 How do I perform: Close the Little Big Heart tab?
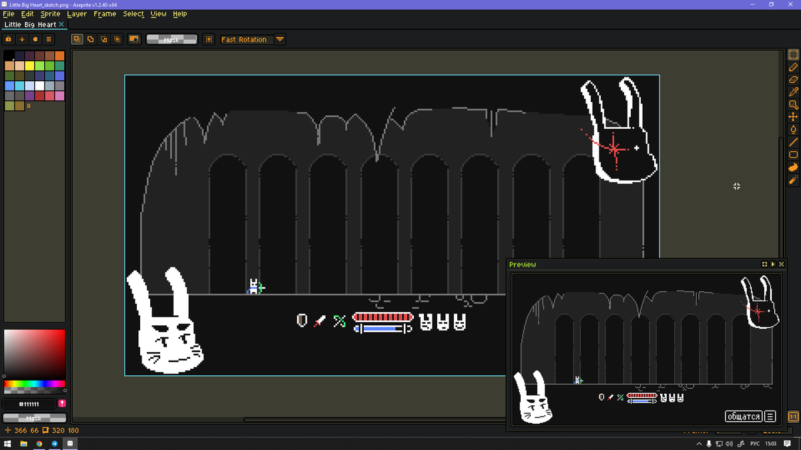pos(62,25)
